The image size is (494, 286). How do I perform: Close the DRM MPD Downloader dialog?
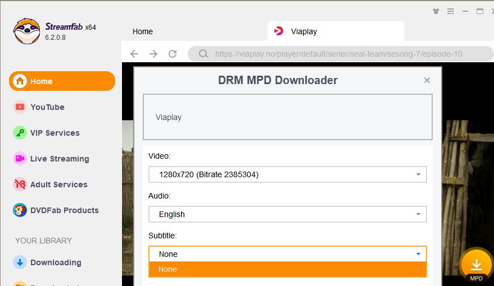tap(427, 80)
